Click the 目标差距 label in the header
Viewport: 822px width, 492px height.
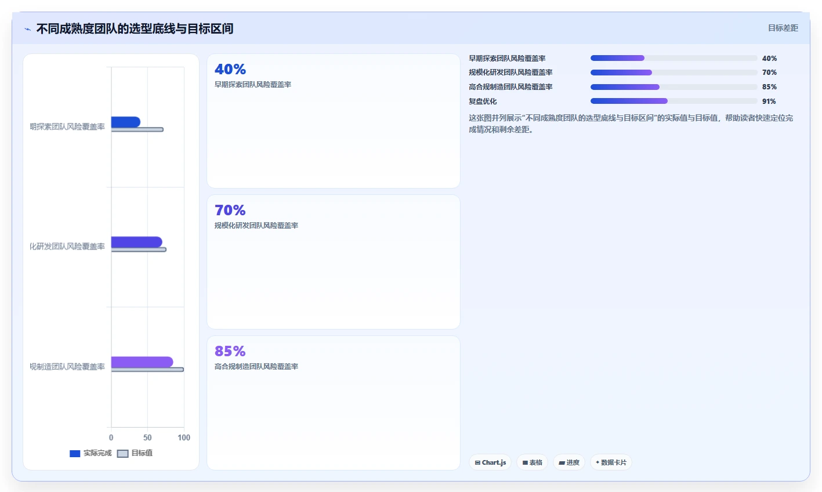click(783, 28)
